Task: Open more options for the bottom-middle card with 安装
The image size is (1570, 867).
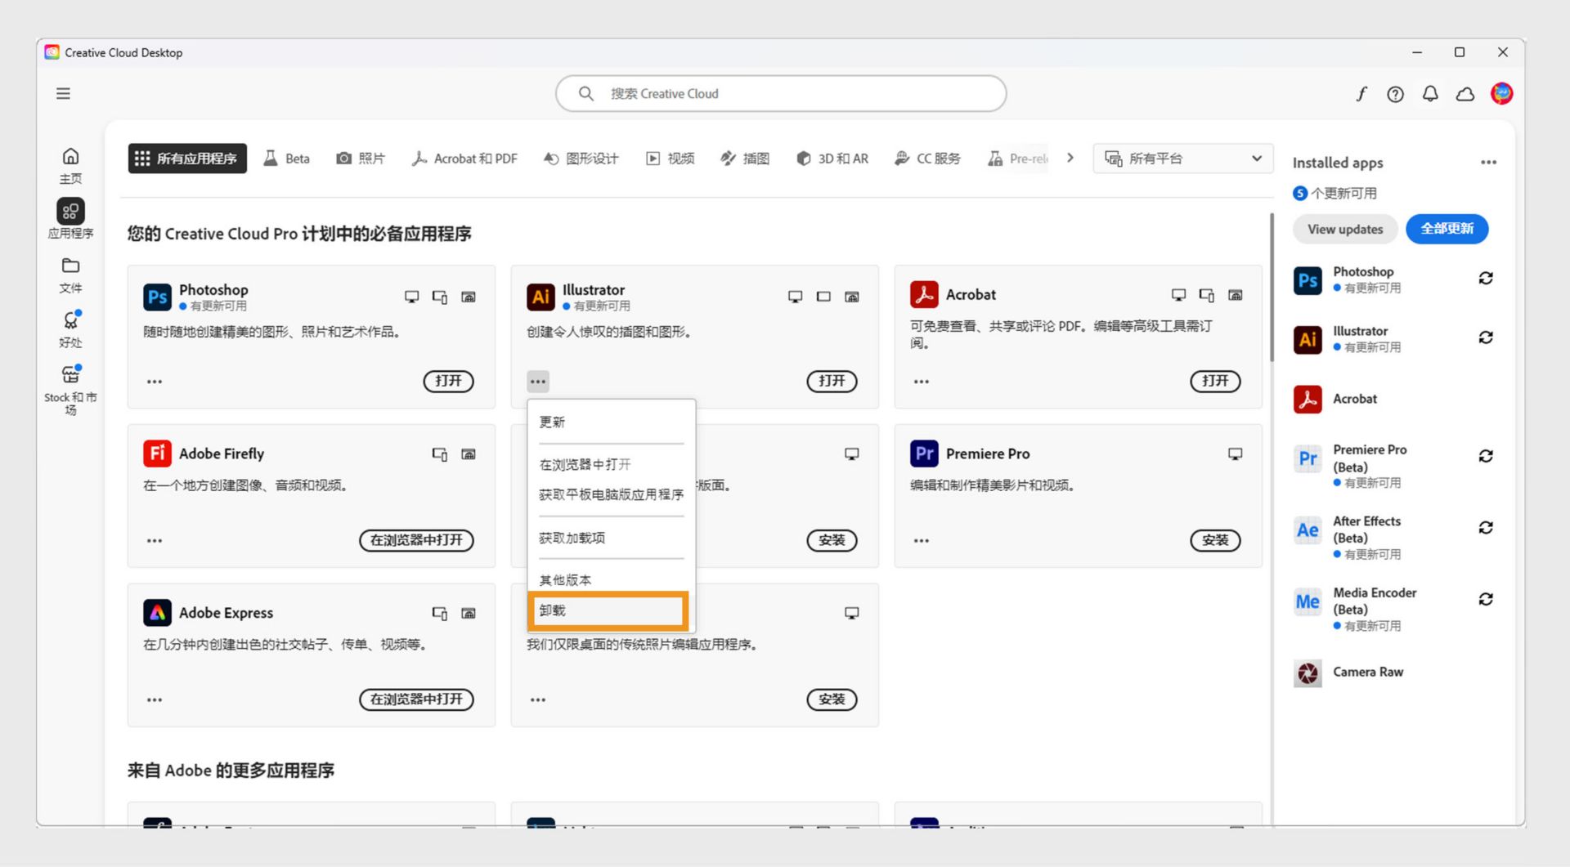Action: pos(538,700)
